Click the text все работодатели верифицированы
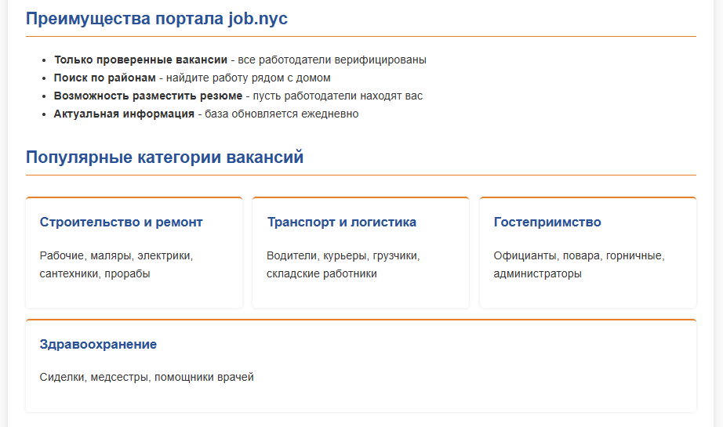Viewport: 723px width, 427px height. [331, 60]
